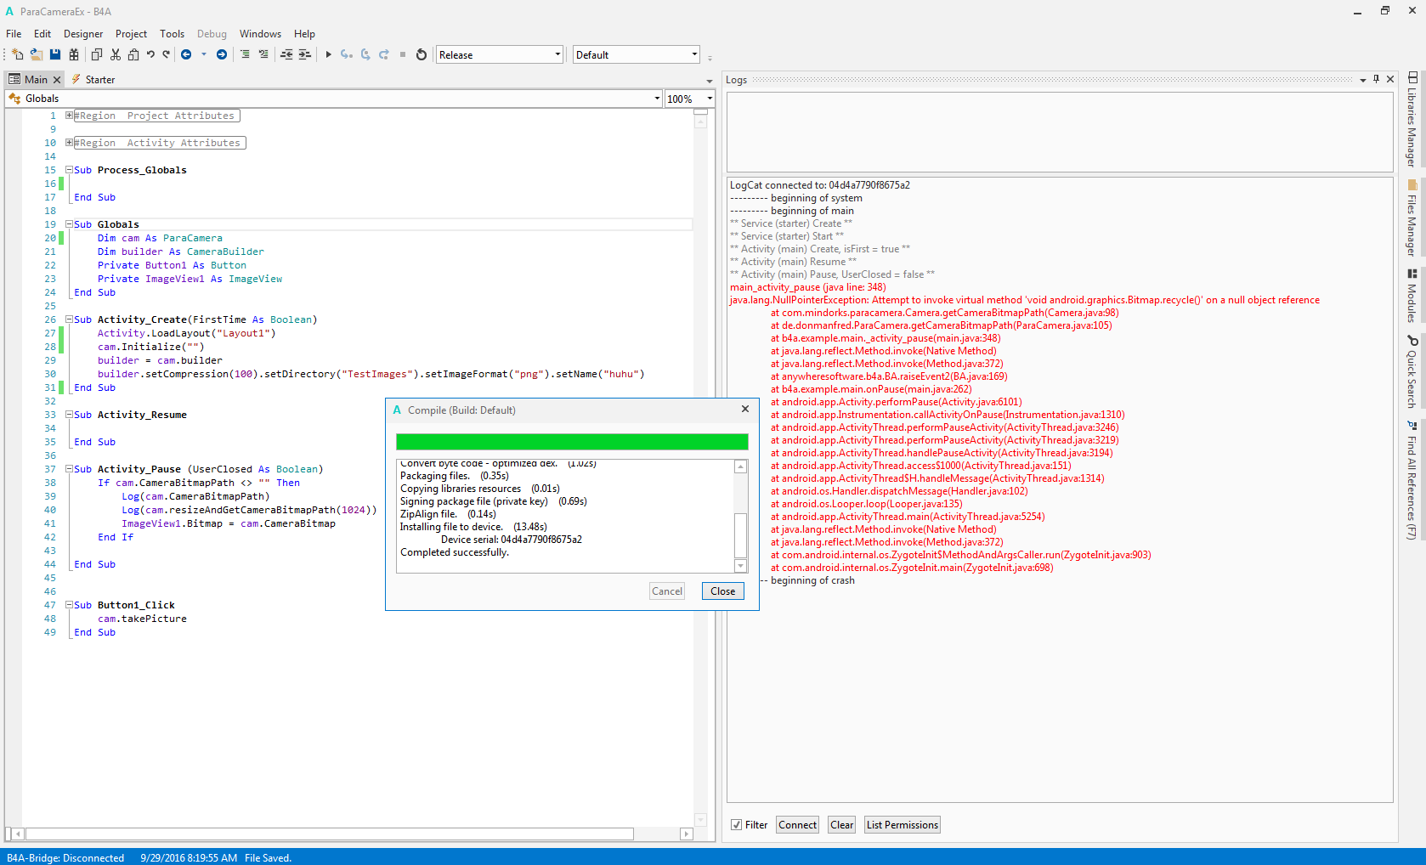Expand the Activity Attributes region
The image size is (1426, 865).
[70, 143]
